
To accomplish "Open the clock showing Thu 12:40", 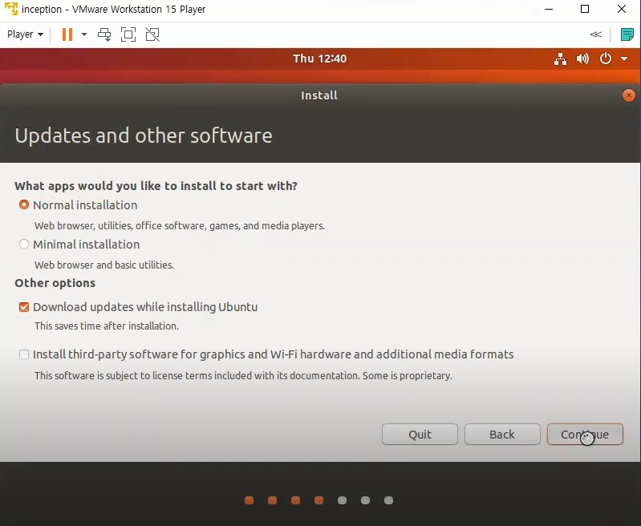I will click(319, 59).
